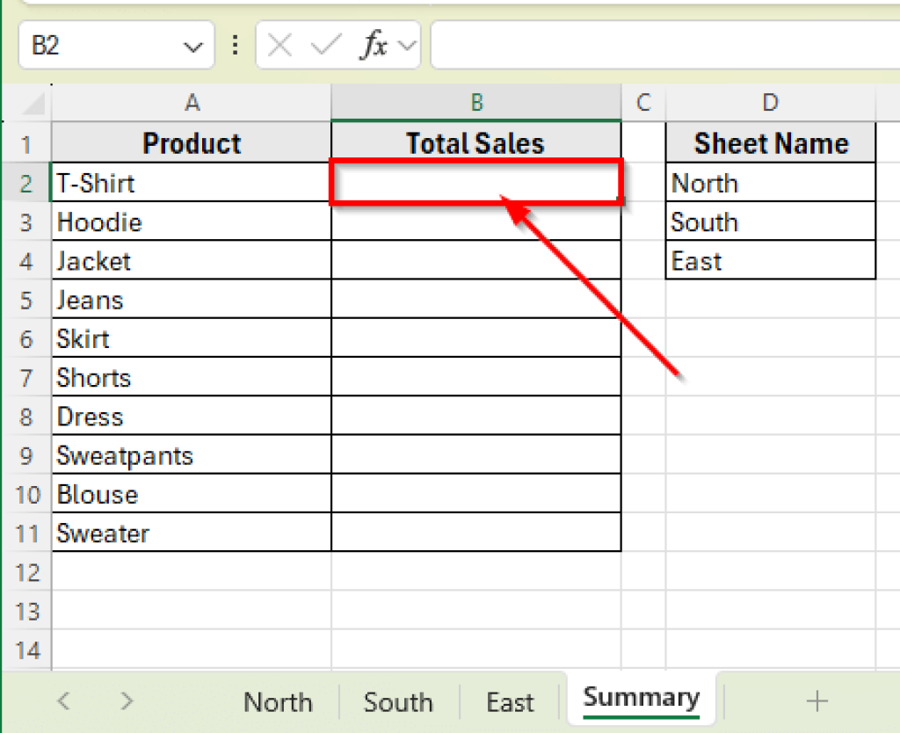Image resolution: width=900 pixels, height=733 pixels.
Task: Select the cell containing Hoodie
Action: tap(192, 221)
